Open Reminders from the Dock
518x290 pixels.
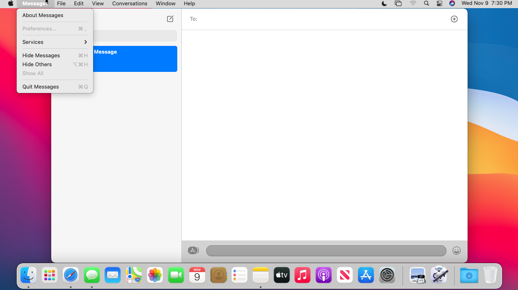239,275
